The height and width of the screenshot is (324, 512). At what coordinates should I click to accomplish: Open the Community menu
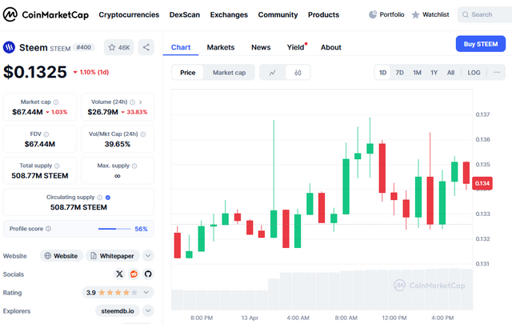[278, 14]
